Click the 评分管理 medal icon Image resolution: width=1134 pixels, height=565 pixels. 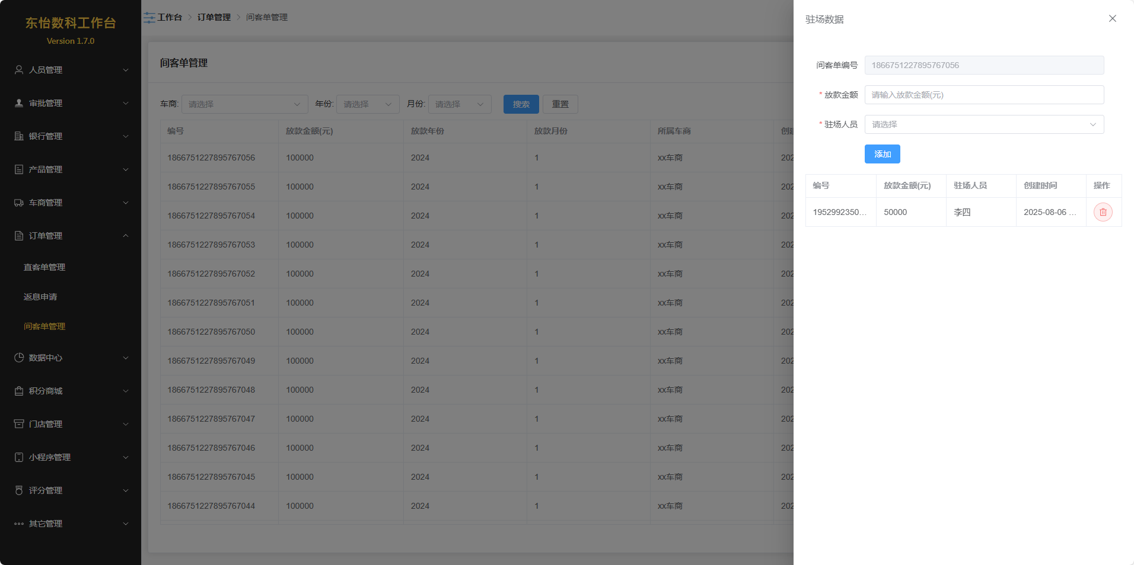coord(19,490)
